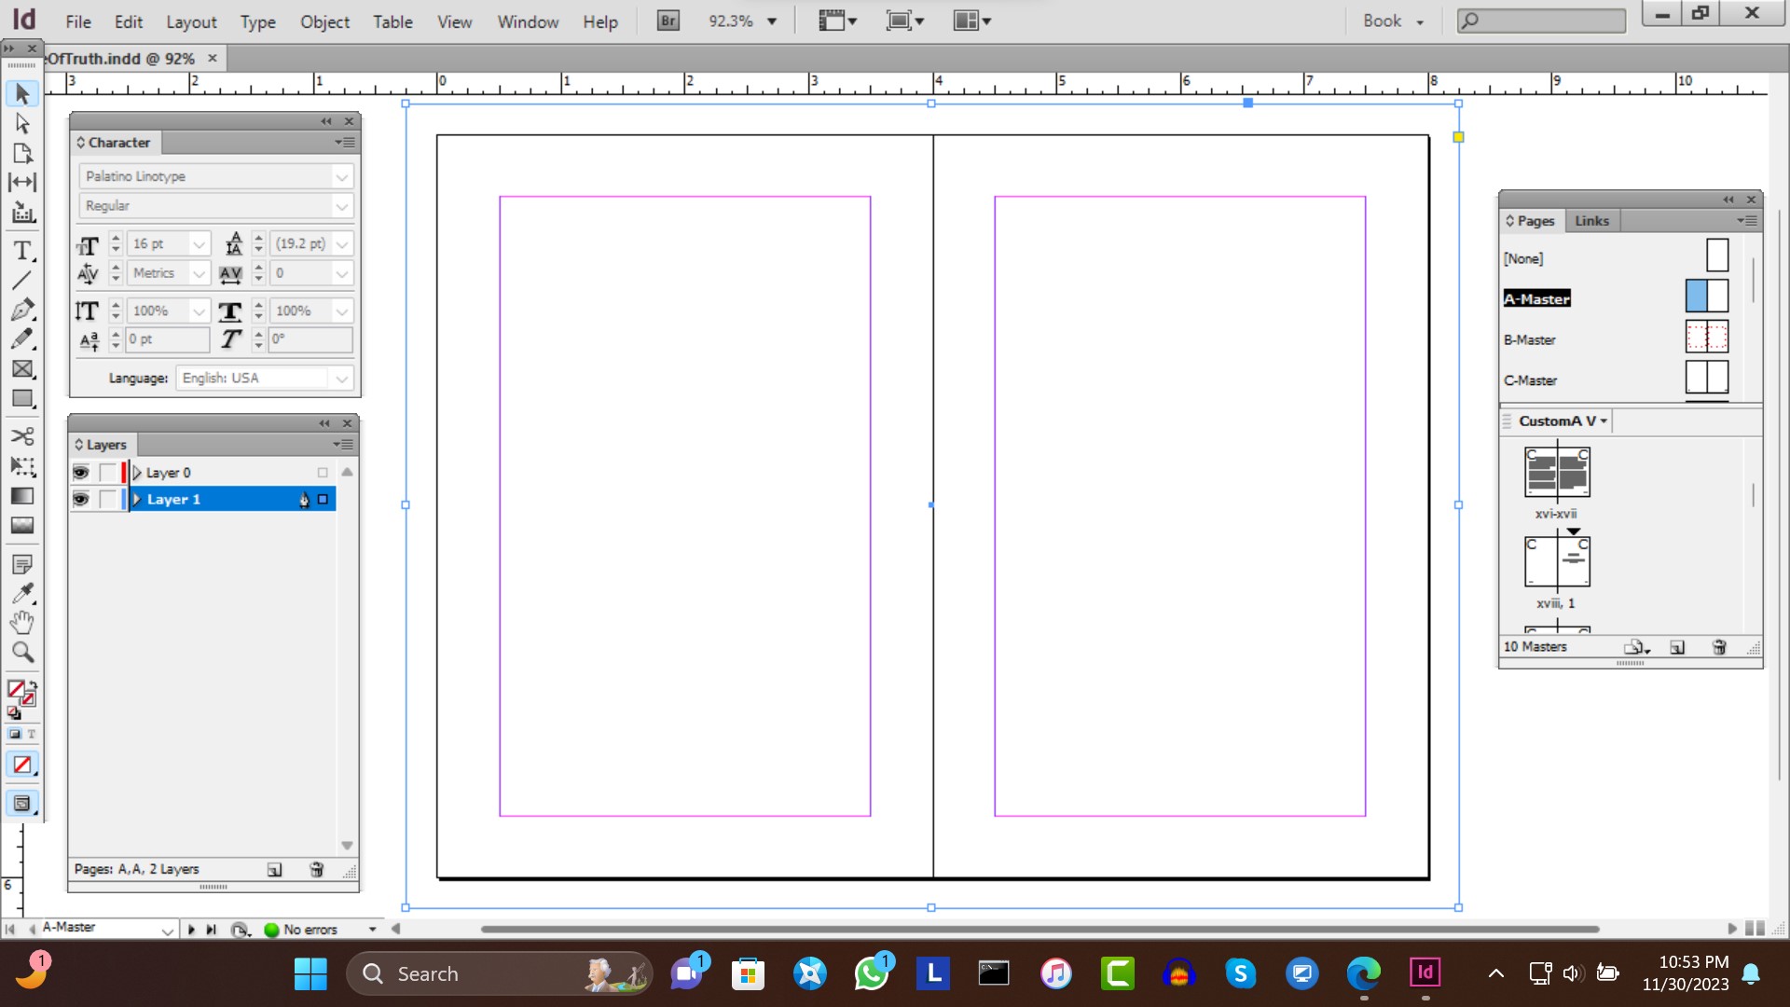This screenshot has width=1790, height=1007.
Task: Select the Eyedropper tool
Action: click(22, 593)
